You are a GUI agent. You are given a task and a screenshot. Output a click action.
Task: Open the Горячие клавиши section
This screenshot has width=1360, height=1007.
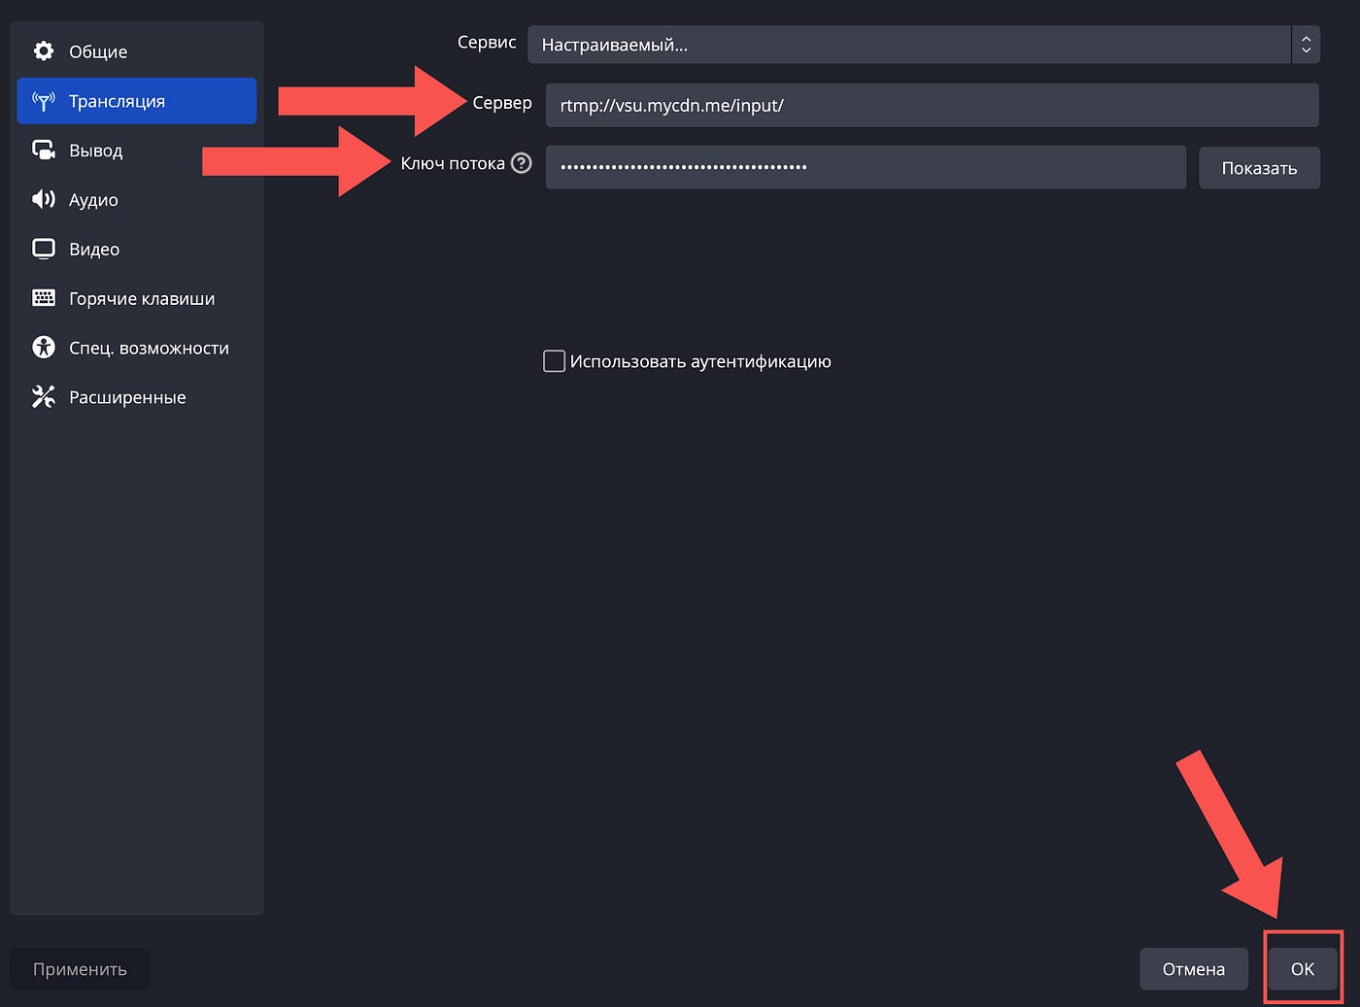pyautogui.click(x=137, y=298)
